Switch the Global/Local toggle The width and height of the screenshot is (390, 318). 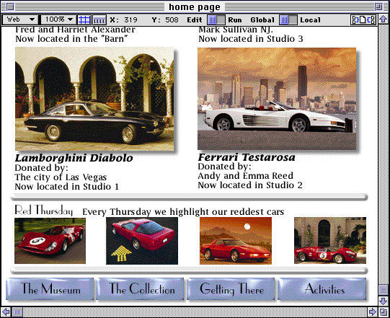[288, 20]
